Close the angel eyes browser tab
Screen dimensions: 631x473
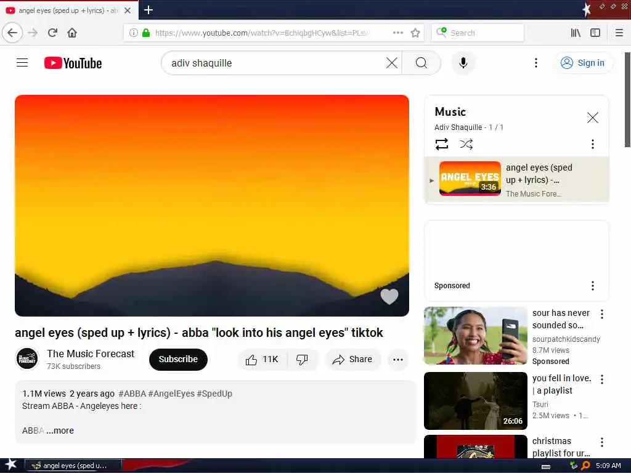tap(128, 10)
